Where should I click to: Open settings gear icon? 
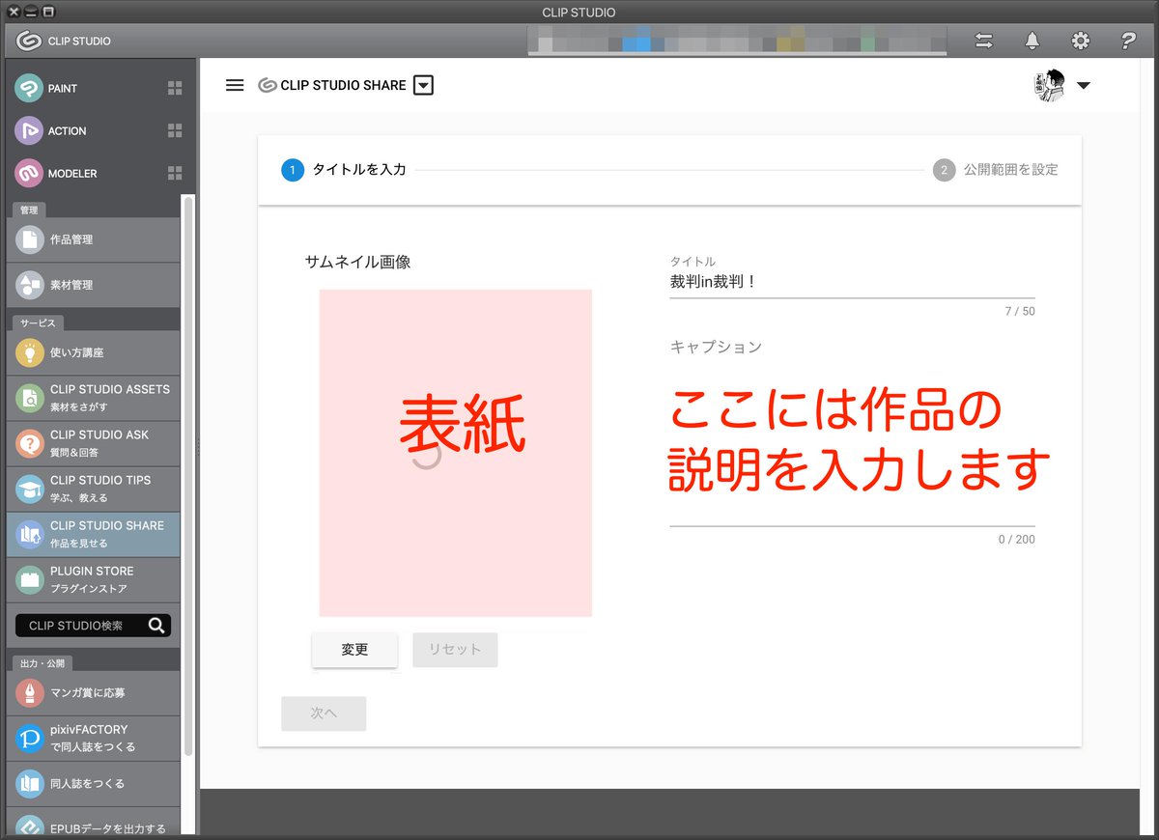click(x=1081, y=41)
